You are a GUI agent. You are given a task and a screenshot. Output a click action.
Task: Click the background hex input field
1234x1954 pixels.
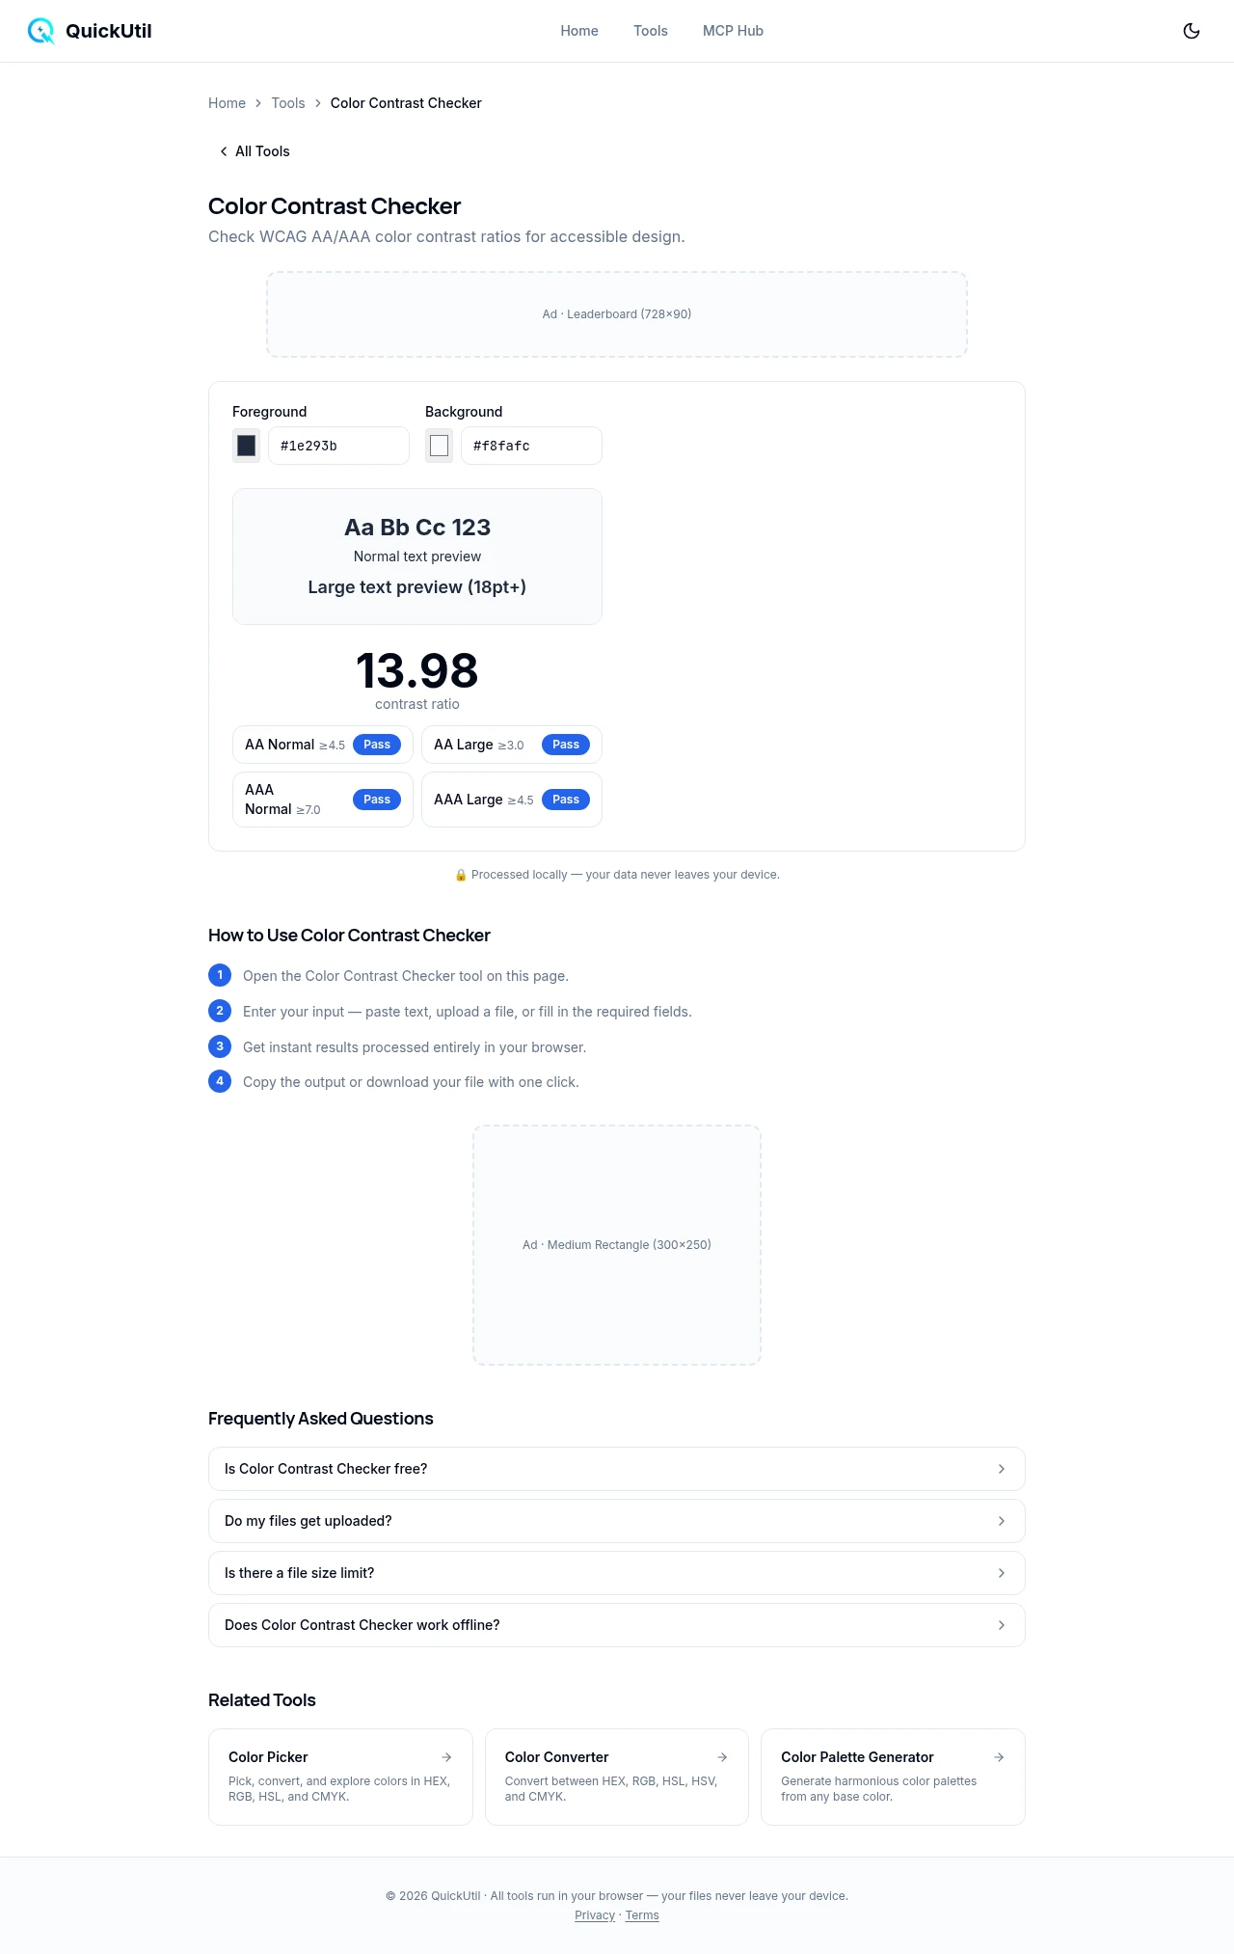(x=531, y=446)
